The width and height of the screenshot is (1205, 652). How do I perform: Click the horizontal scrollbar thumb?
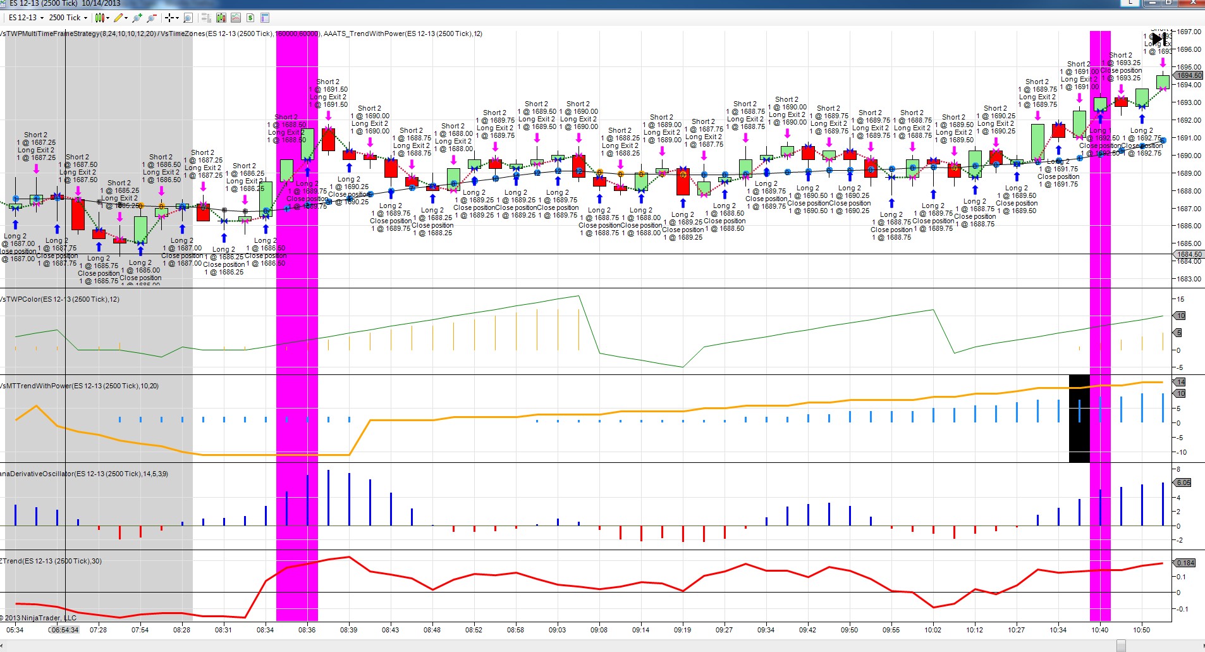[1121, 646]
